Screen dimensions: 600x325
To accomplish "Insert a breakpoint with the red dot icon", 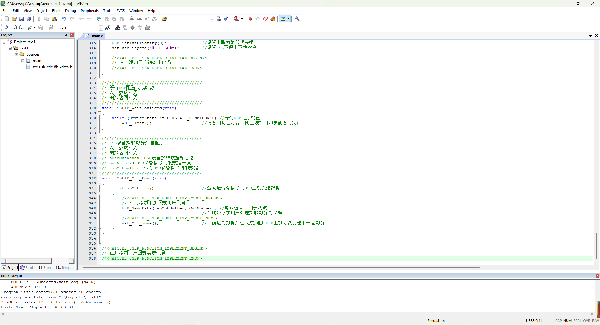I will (250, 19).
